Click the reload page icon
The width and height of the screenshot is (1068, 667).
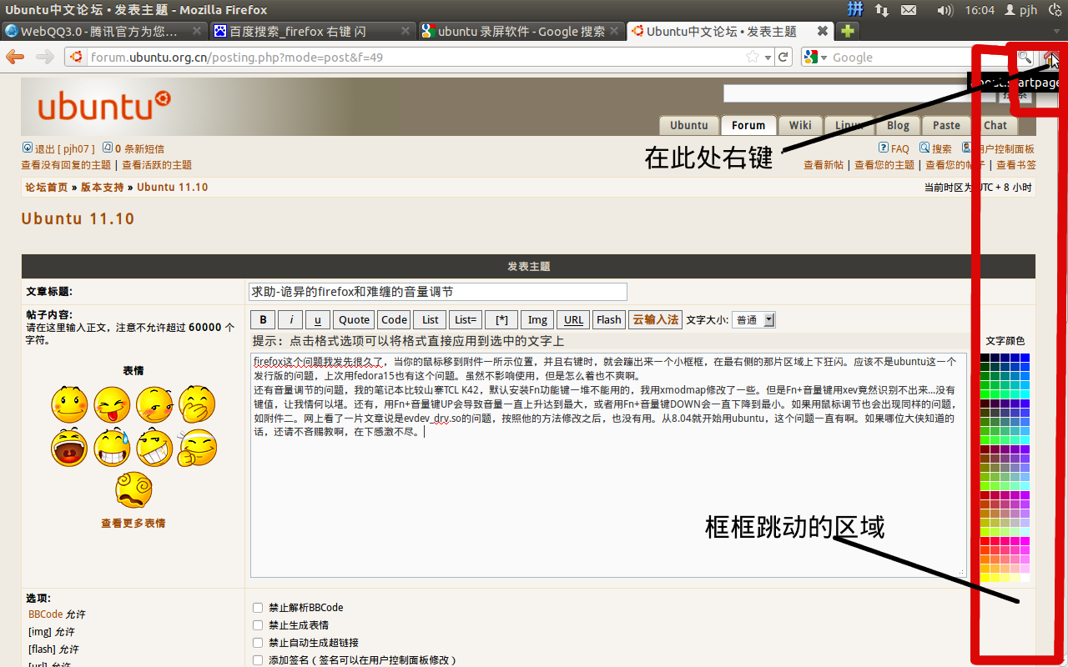pyautogui.click(x=783, y=57)
